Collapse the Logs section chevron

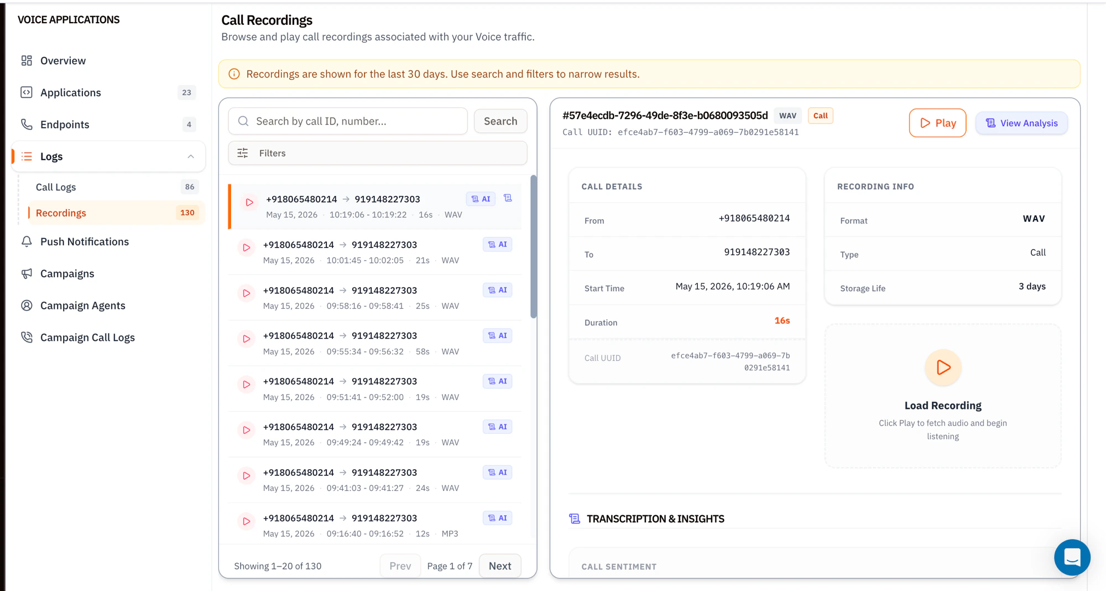click(191, 157)
